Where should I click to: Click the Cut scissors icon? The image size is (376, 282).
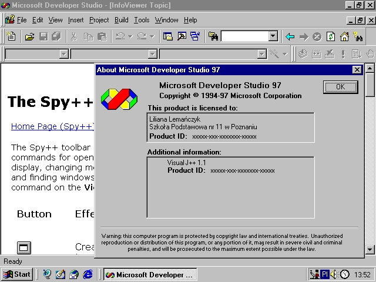pos(74,36)
